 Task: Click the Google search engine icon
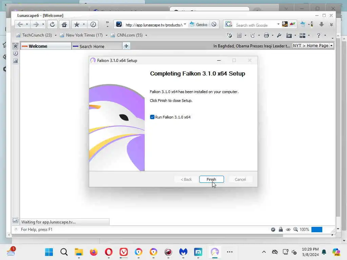229,24
